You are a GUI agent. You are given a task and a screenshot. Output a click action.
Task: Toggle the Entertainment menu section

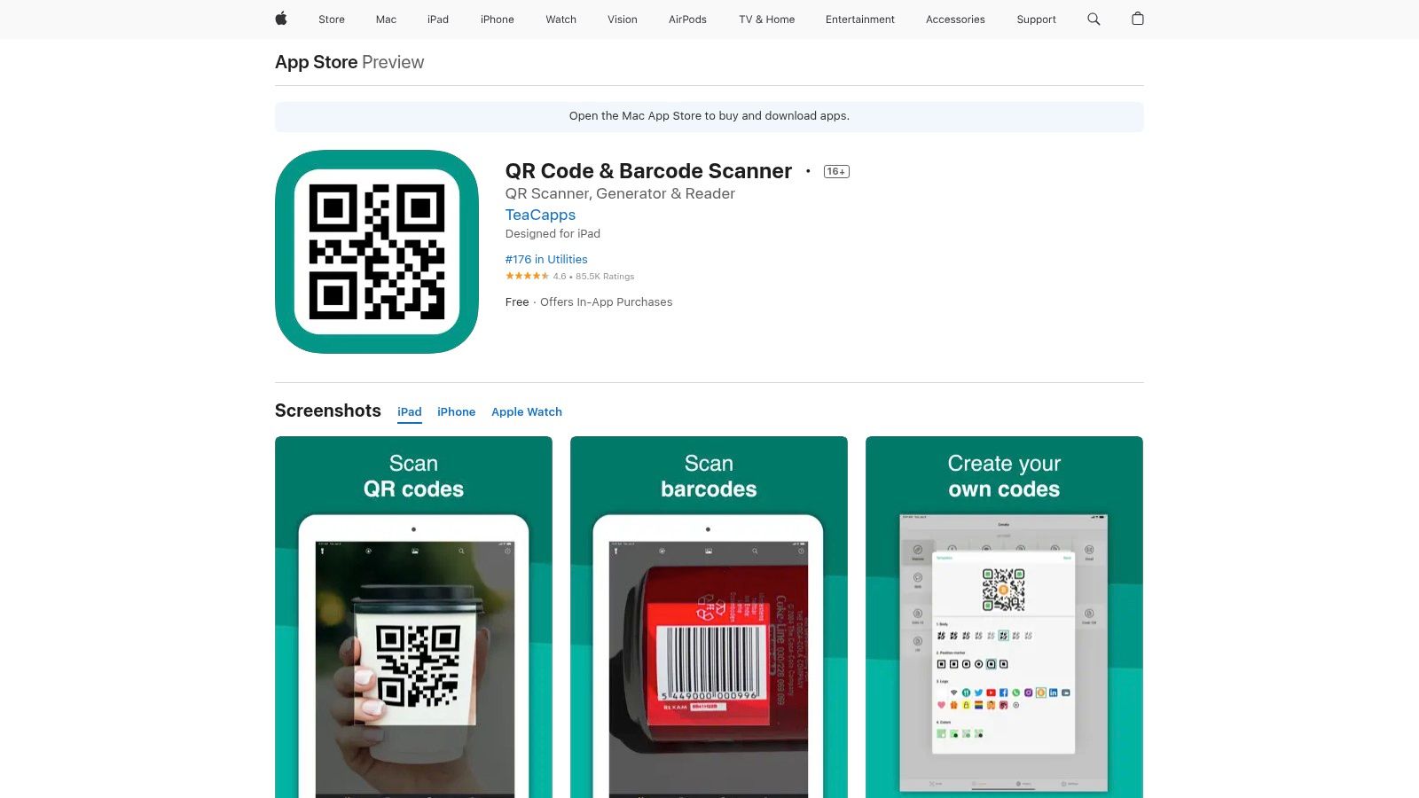(x=859, y=19)
